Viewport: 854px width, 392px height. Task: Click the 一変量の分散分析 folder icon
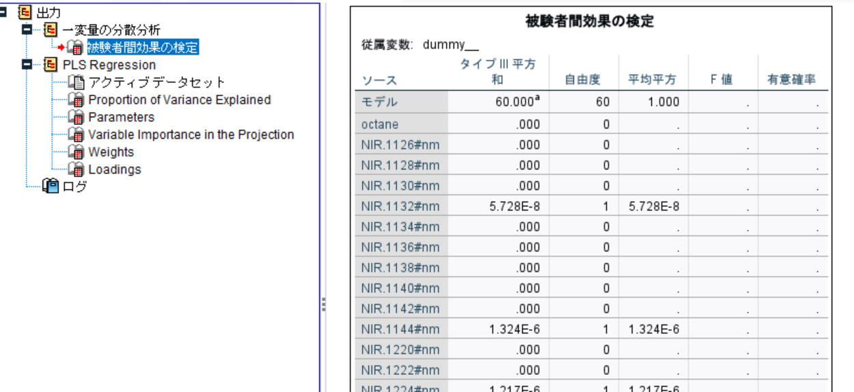click(x=51, y=29)
